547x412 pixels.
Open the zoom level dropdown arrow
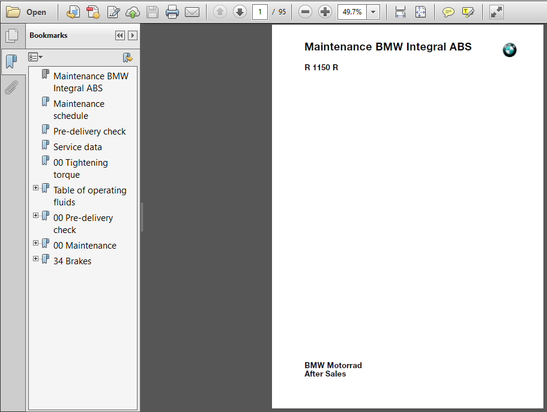(x=373, y=12)
